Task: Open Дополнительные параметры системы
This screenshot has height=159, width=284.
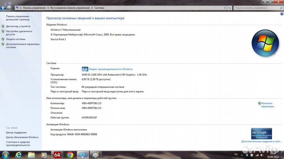Action: [x=22, y=46]
